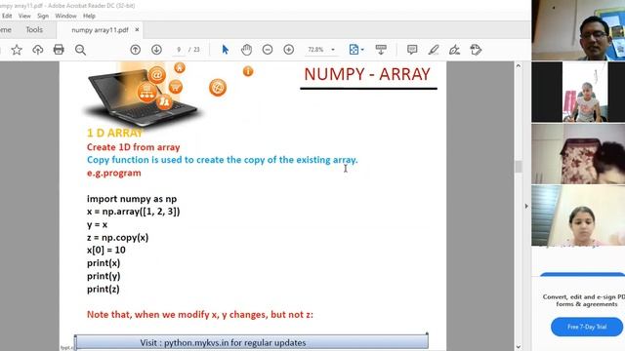Upload file to cloud icon
The height and width of the screenshot is (351, 625).
pos(37,50)
